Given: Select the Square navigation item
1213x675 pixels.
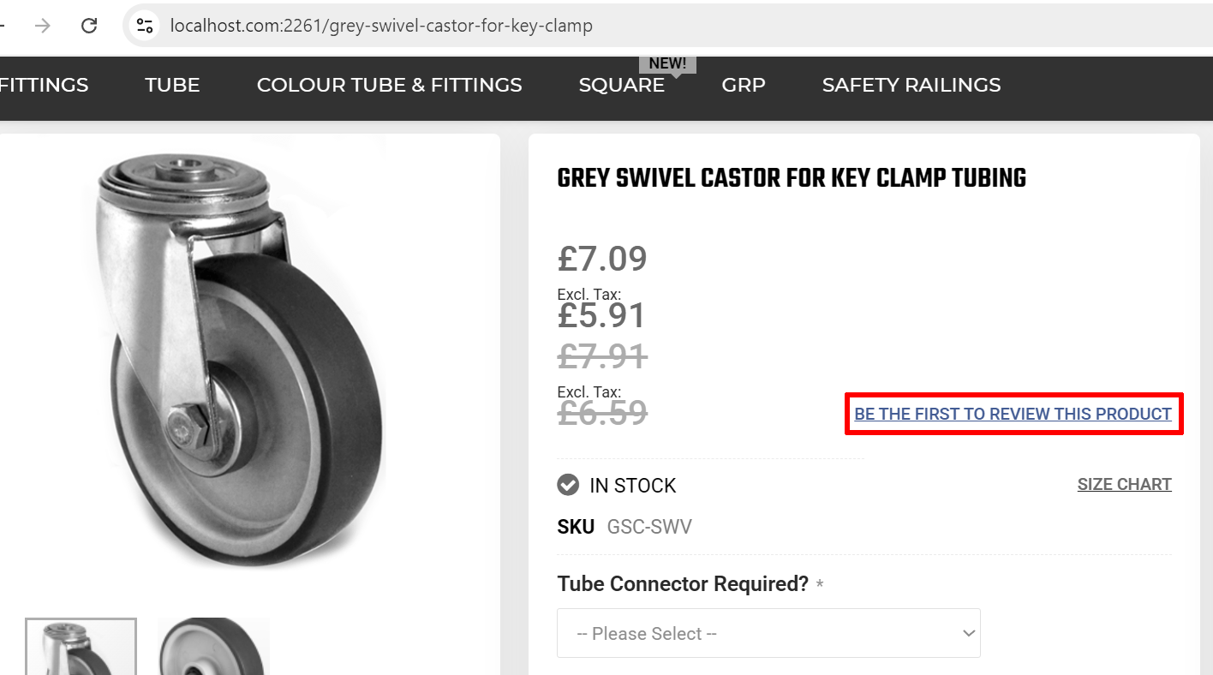Looking at the screenshot, I should pos(621,85).
